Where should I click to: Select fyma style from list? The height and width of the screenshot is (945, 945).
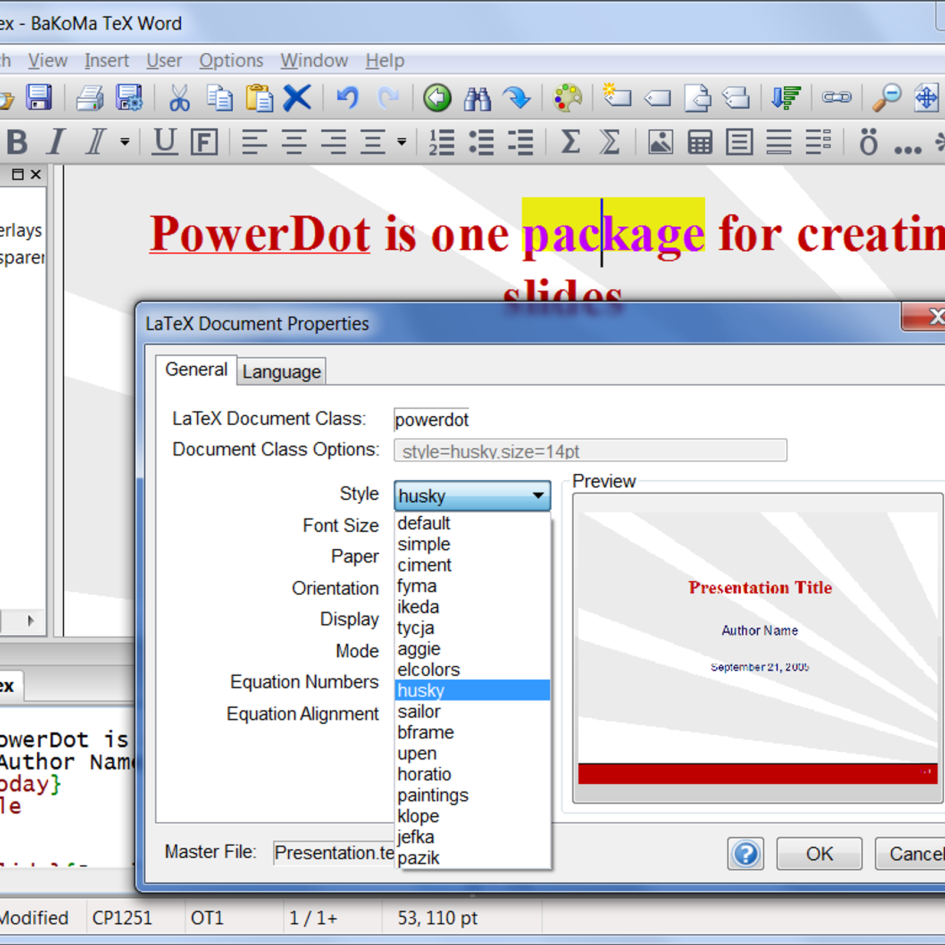[x=472, y=586]
